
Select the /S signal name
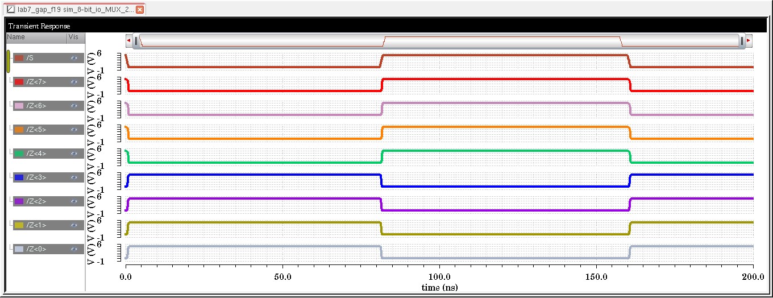pos(30,58)
